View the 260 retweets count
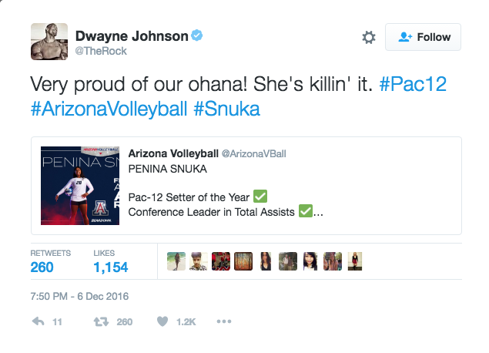Image resolution: width=489 pixels, height=353 pixels. (42, 267)
